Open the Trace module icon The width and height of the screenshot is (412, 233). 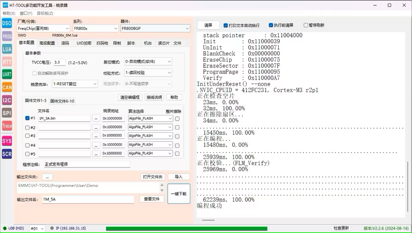pos(7,126)
